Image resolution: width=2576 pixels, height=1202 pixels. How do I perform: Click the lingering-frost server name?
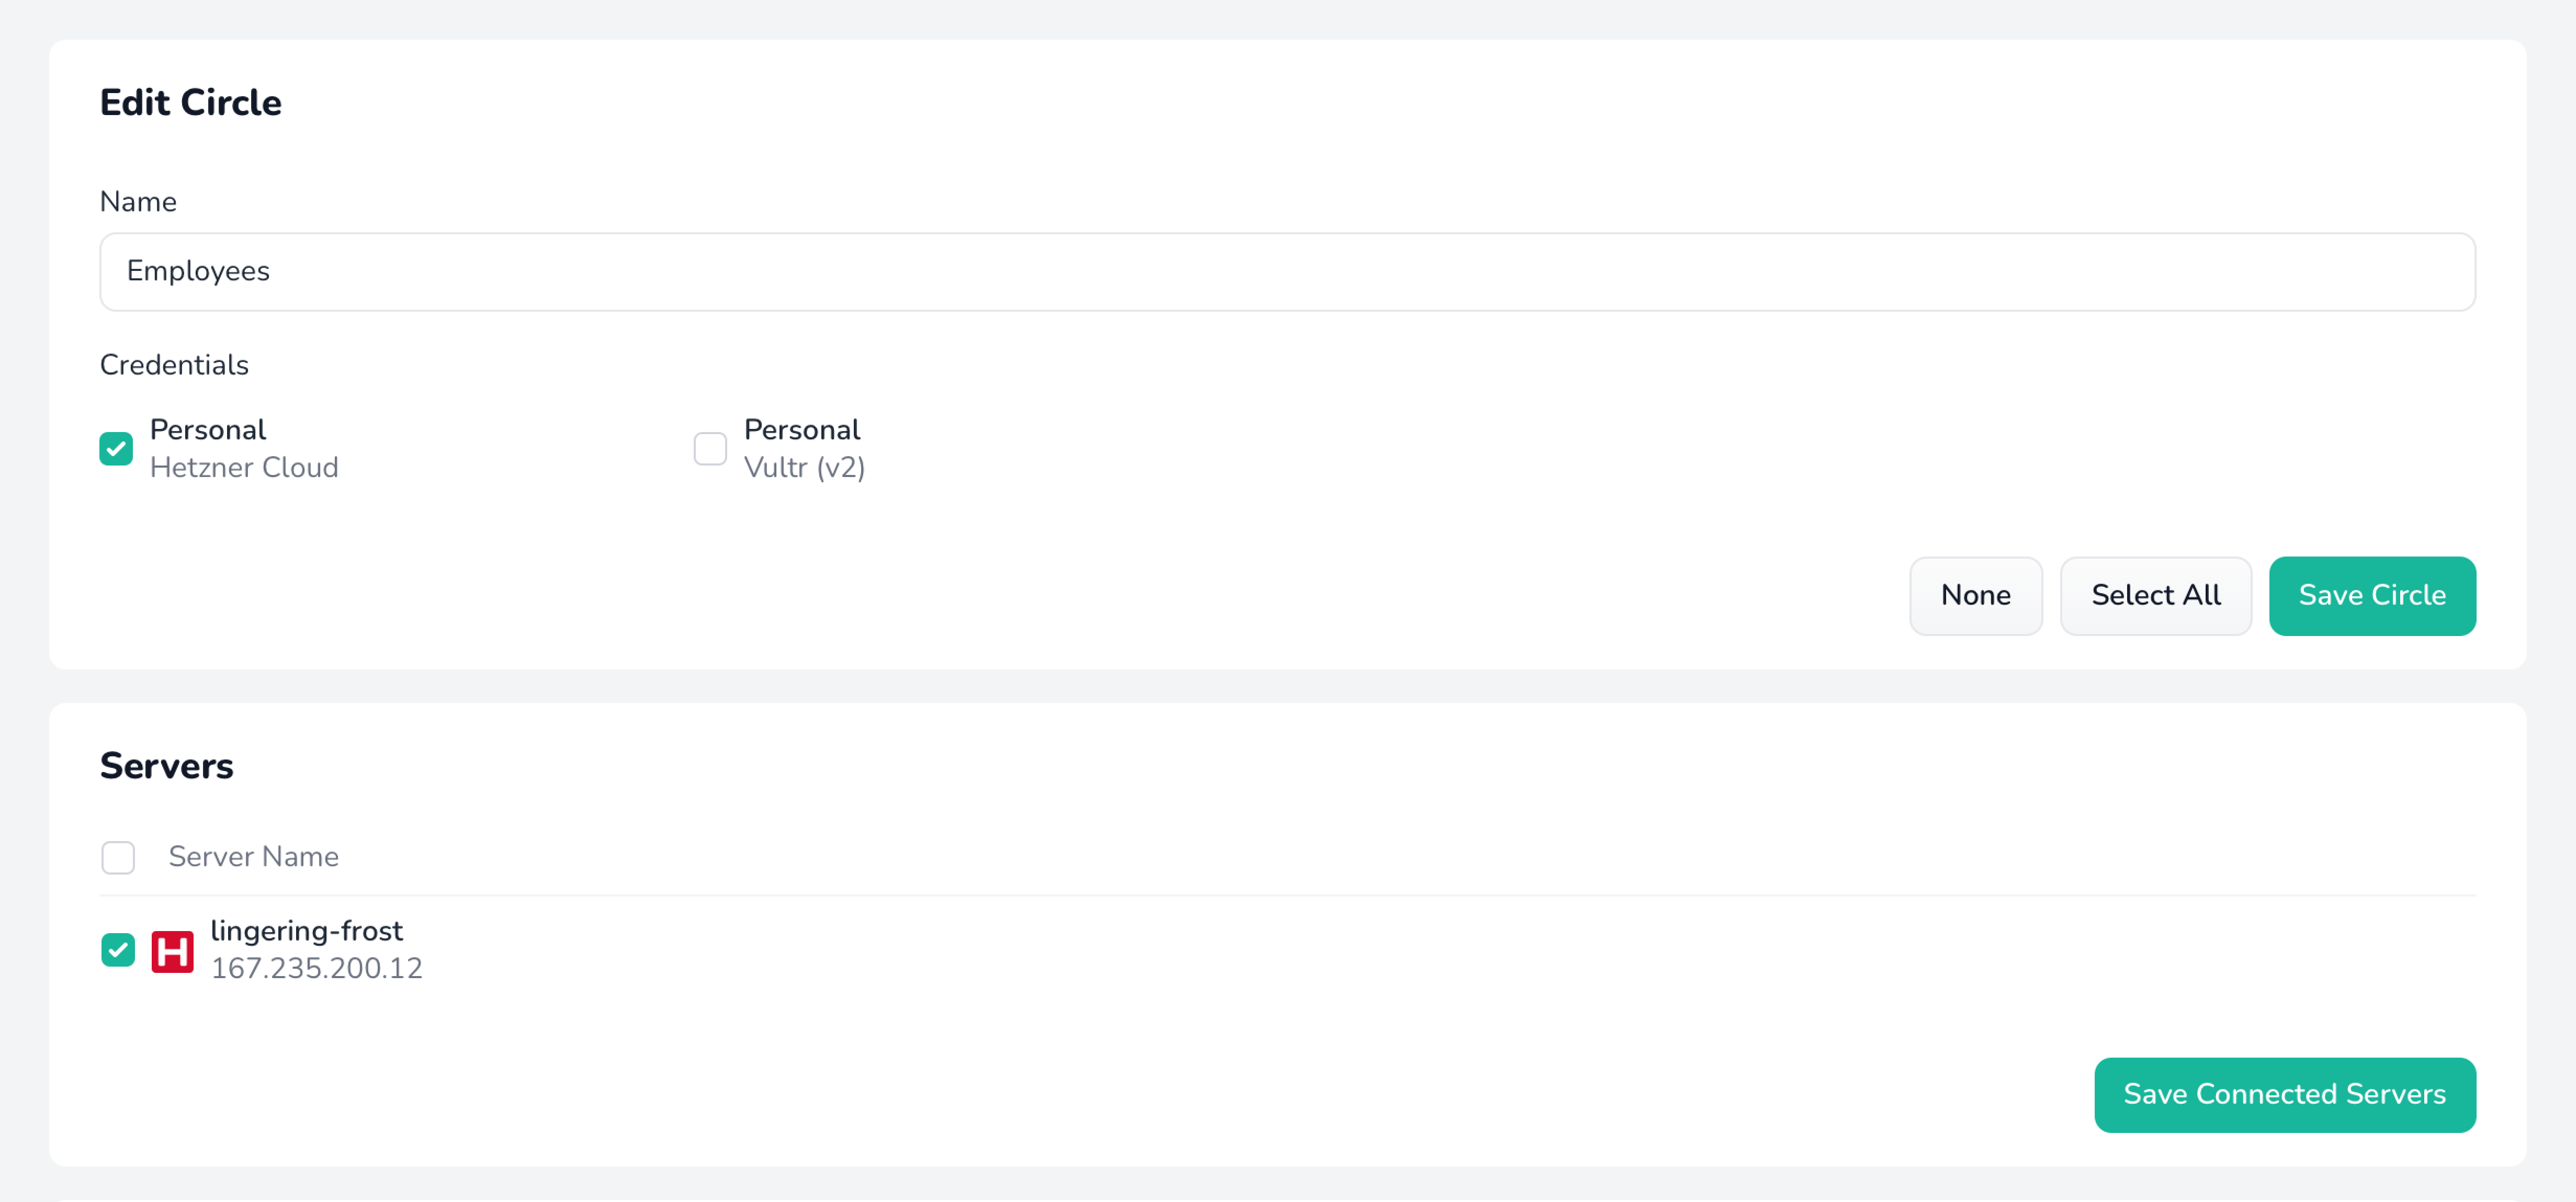(306, 931)
